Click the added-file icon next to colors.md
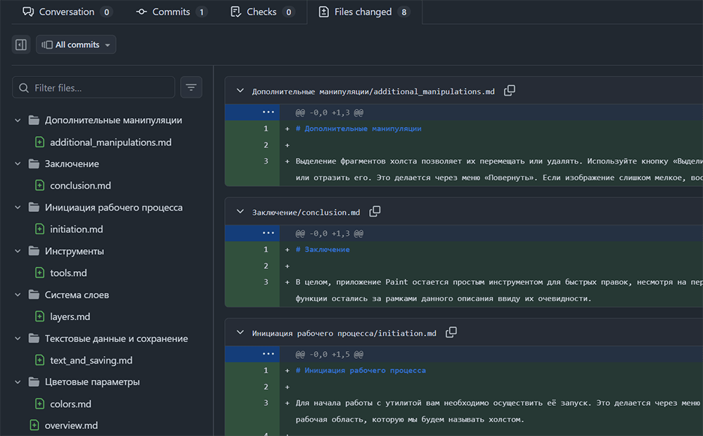 [40, 404]
